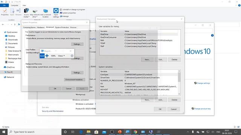Click OK in Environment Variables dialog
The width and height of the screenshot is (241, 135).
(x=160, y=109)
